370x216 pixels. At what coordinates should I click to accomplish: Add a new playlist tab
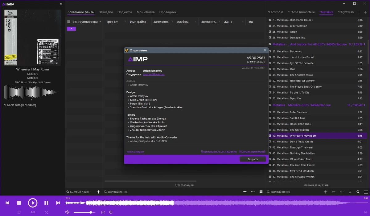366,12
